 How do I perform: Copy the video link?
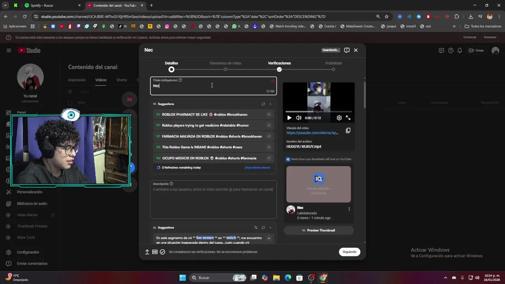coord(348,131)
